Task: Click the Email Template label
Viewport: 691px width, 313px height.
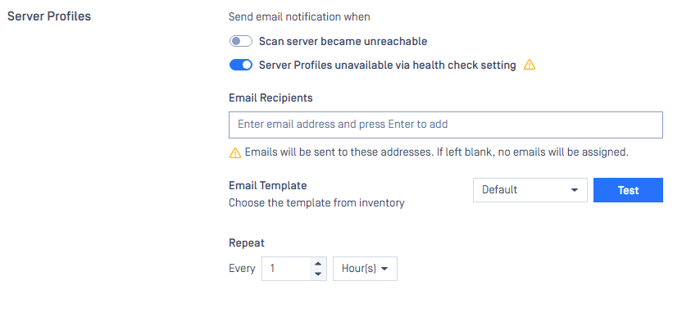Action: pos(267,185)
